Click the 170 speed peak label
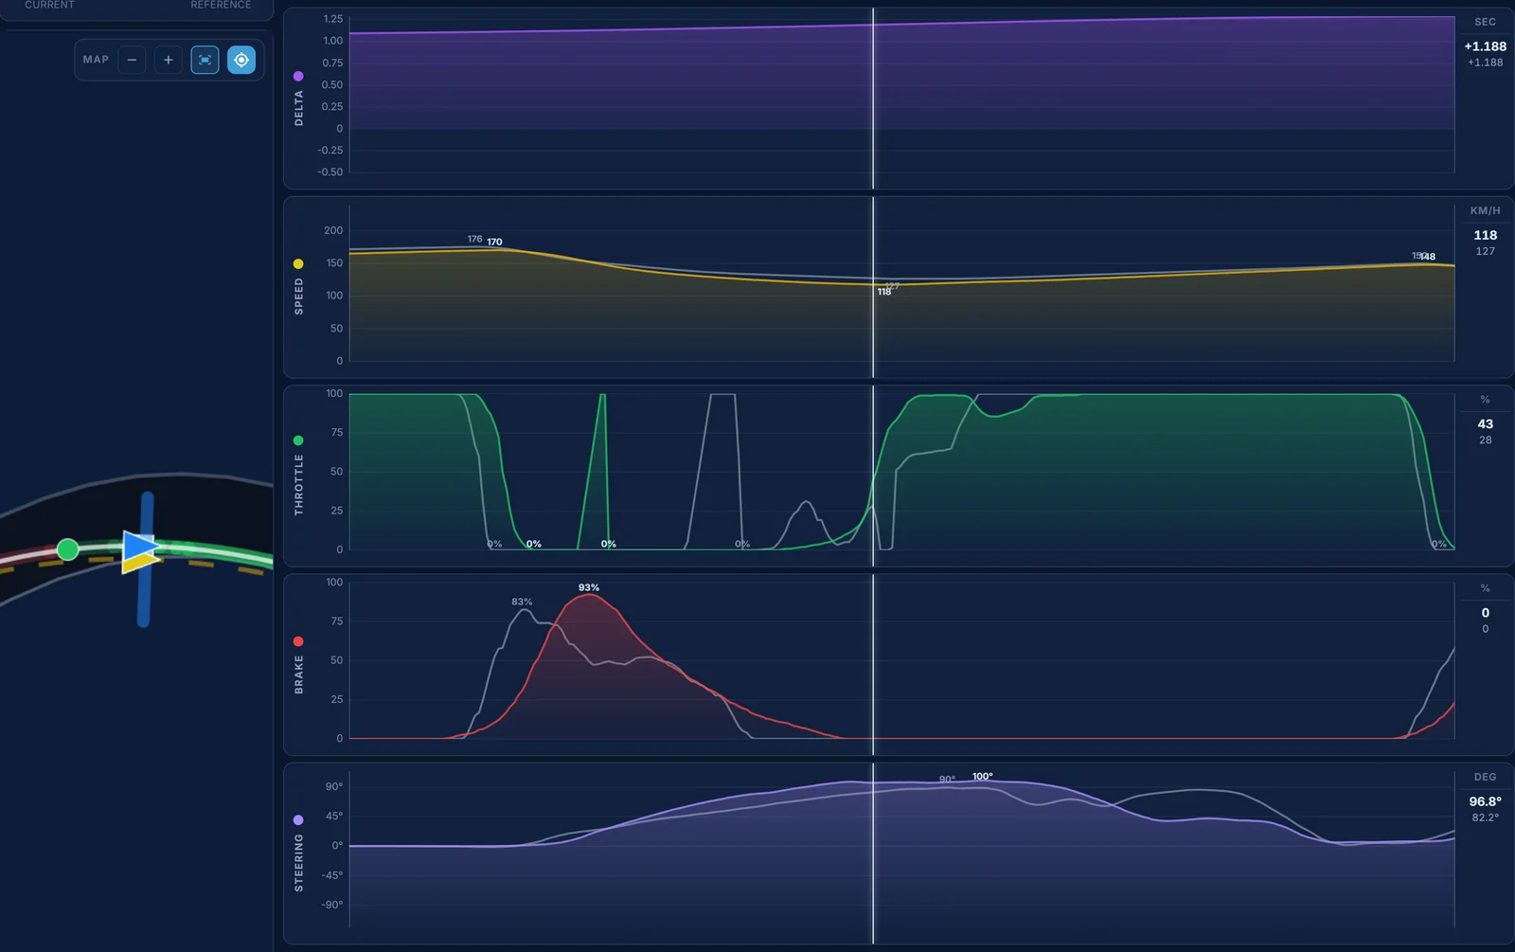 (x=494, y=242)
